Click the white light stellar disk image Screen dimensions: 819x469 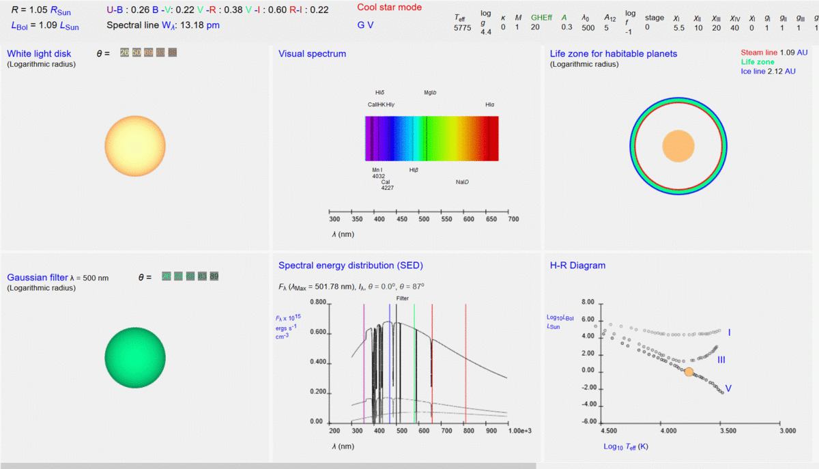(x=135, y=145)
